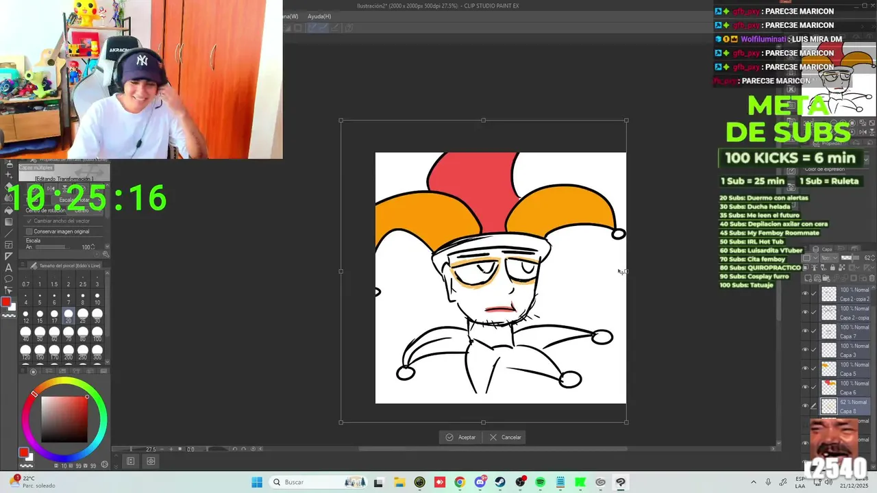The image size is (877, 493).
Task: Hide layer Capa 3 with eye icon
Action: (805, 350)
